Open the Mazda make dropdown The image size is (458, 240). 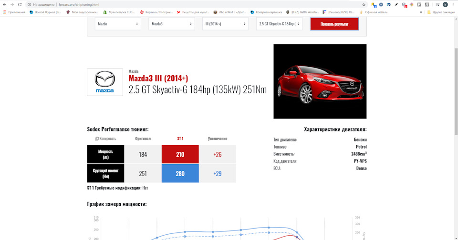(x=118, y=24)
